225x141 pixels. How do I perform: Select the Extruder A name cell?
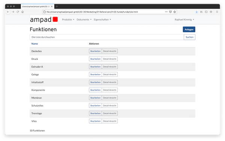point(37,67)
